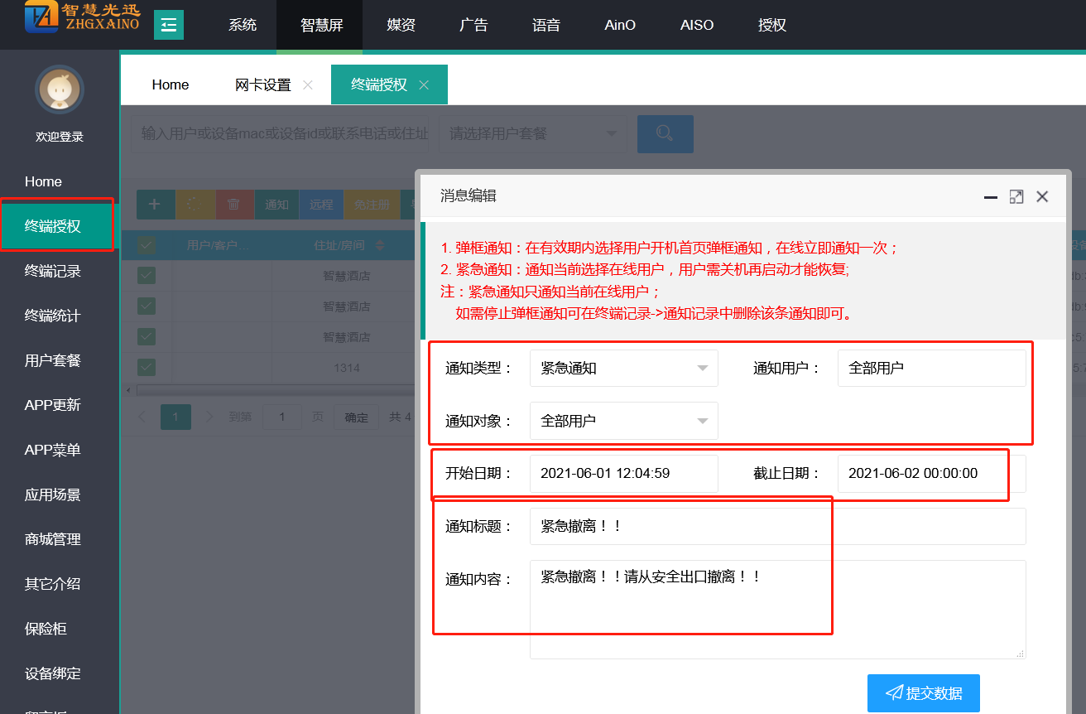Switch to the 媒资 top menu

coord(401,25)
